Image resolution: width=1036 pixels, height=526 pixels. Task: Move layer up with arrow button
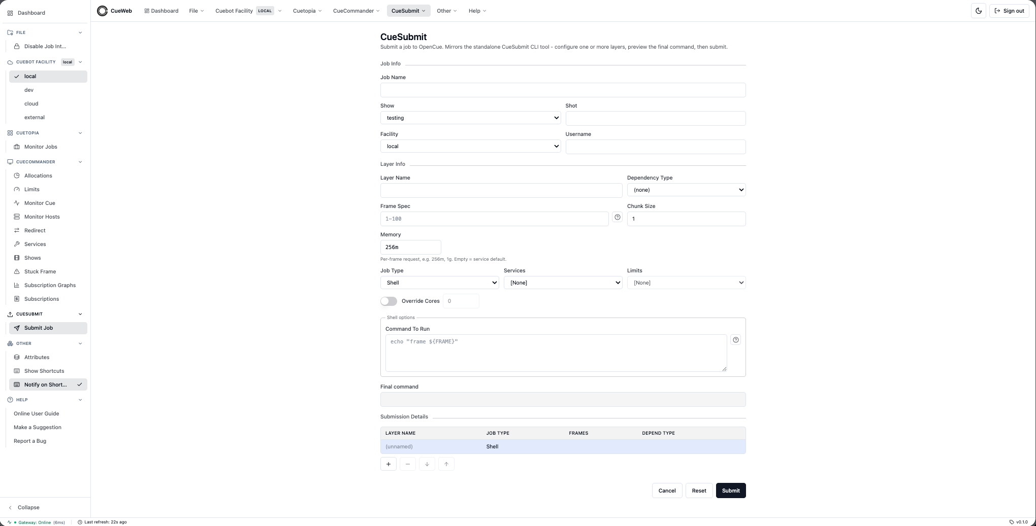tap(446, 464)
